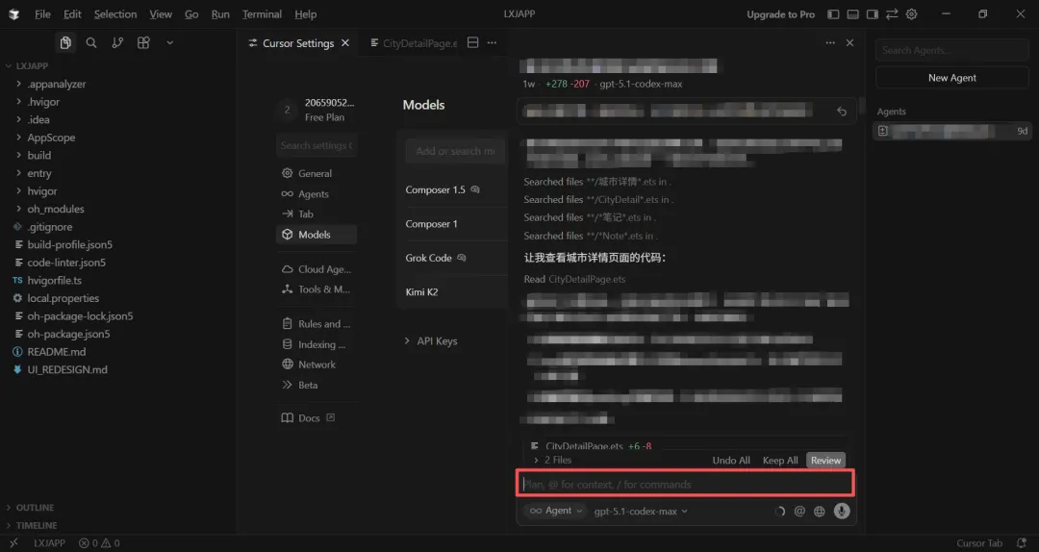The width and height of the screenshot is (1039, 552).
Task: Open editor more actions ellipsis
Action: coord(492,42)
